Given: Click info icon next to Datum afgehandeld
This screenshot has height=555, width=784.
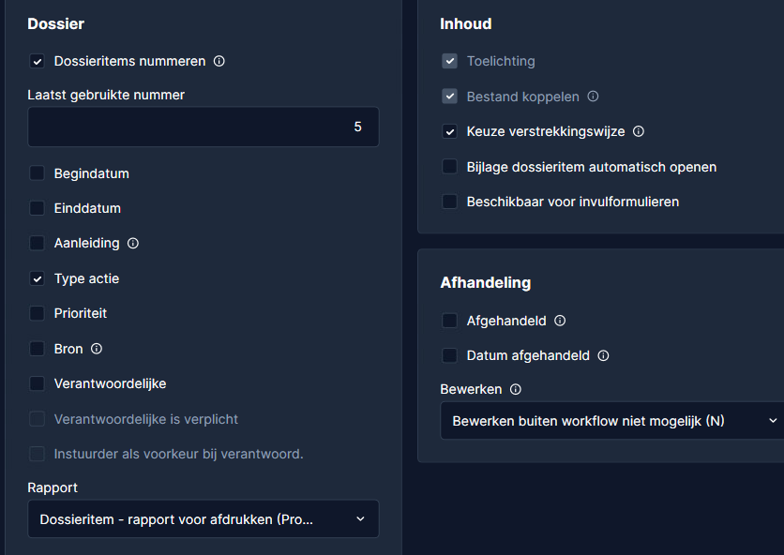Looking at the screenshot, I should coord(603,356).
